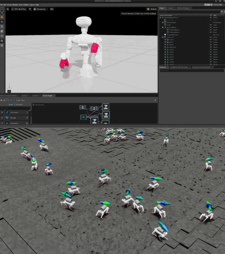Open the Layouts menu
Viewport: 225px width, 254px height.
click(32, 5)
